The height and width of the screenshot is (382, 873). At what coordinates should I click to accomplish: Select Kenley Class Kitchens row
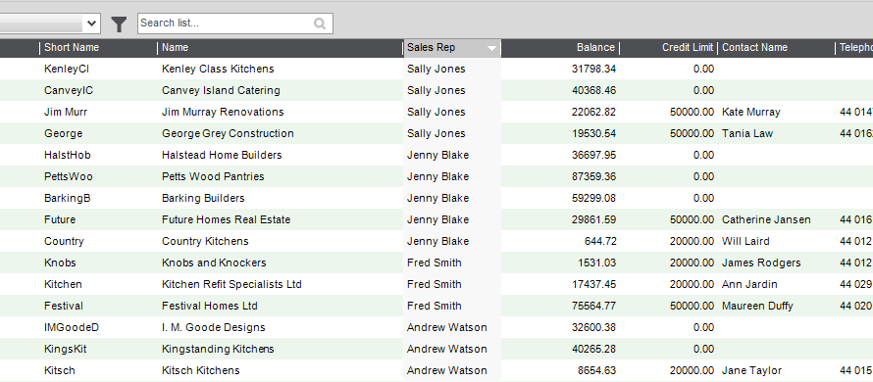pos(436,69)
